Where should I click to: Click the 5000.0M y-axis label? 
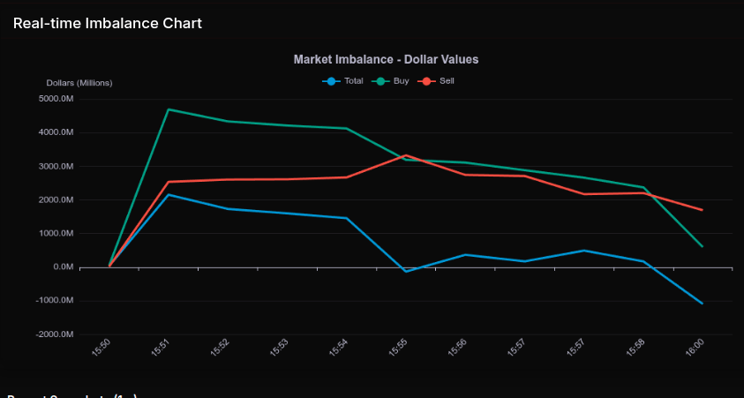click(56, 99)
